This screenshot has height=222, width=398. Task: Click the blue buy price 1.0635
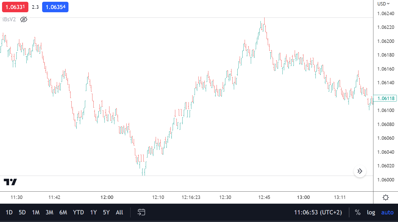tap(55, 7)
